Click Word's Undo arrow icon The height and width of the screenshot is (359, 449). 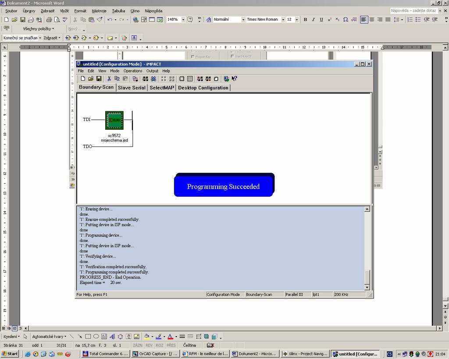click(x=110, y=19)
